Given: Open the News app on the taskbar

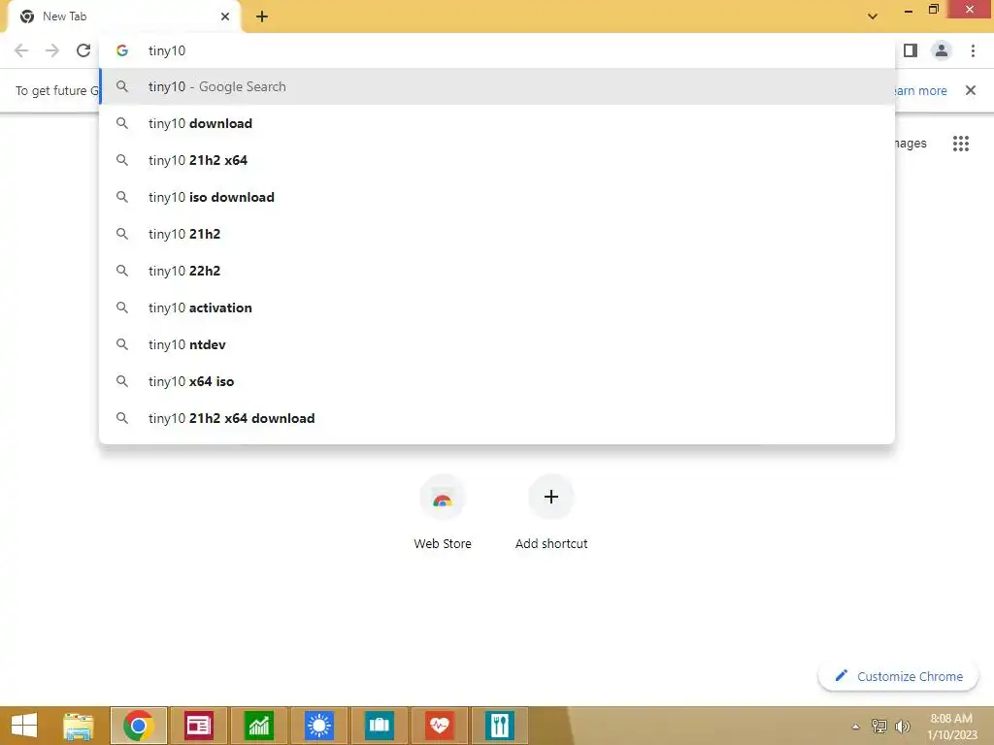Looking at the screenshot, I should click(198, 726).
